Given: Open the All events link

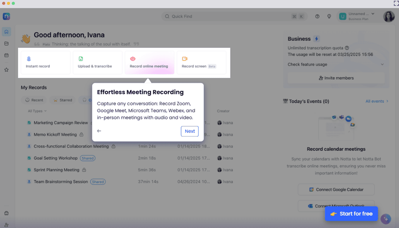Looking at the screenshot, I should click(x=377, y=101).
